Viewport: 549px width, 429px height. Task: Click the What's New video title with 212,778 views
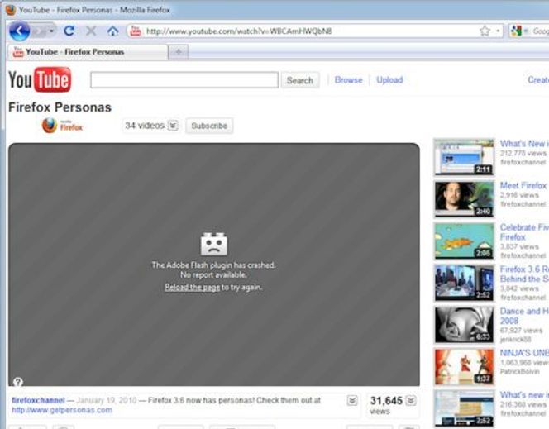tap(524, 144)
